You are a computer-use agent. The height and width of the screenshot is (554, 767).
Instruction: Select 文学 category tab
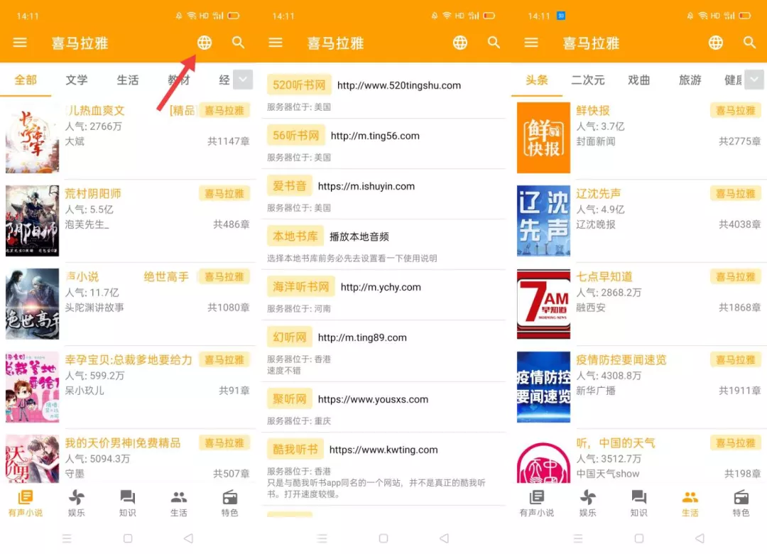(x=76, y=80)
